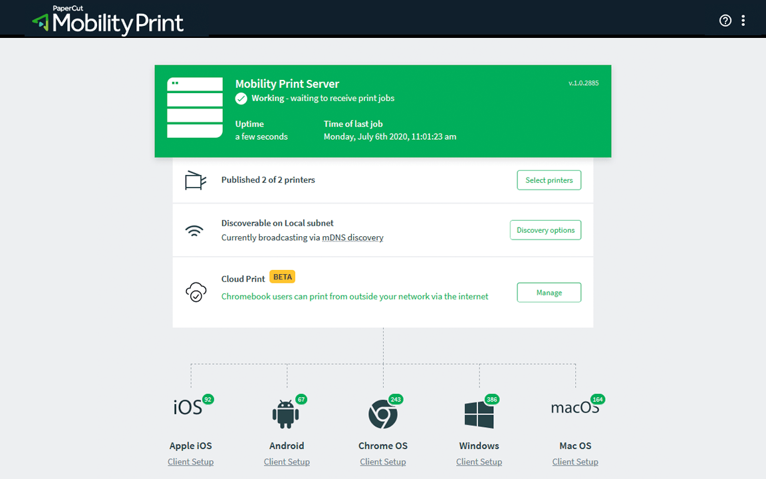
Task: Click the Wi-Fi discovery icon
Action: pyautogui.click(x=194, y=231)
